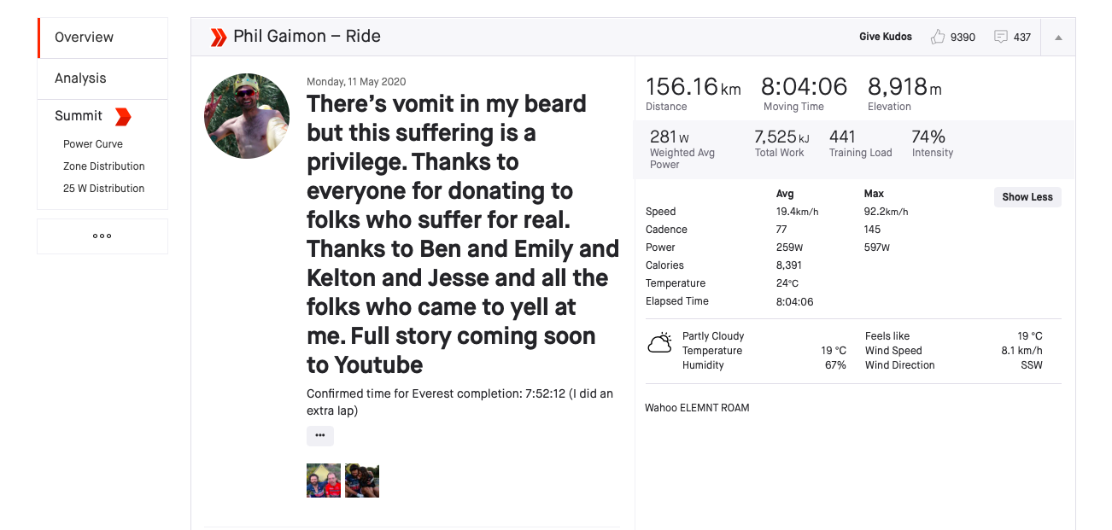Image resolution: width=1112 pixels, height=530 pixels.
Task: Select the Summit sidebar item
Action: [x=79, y=116]
